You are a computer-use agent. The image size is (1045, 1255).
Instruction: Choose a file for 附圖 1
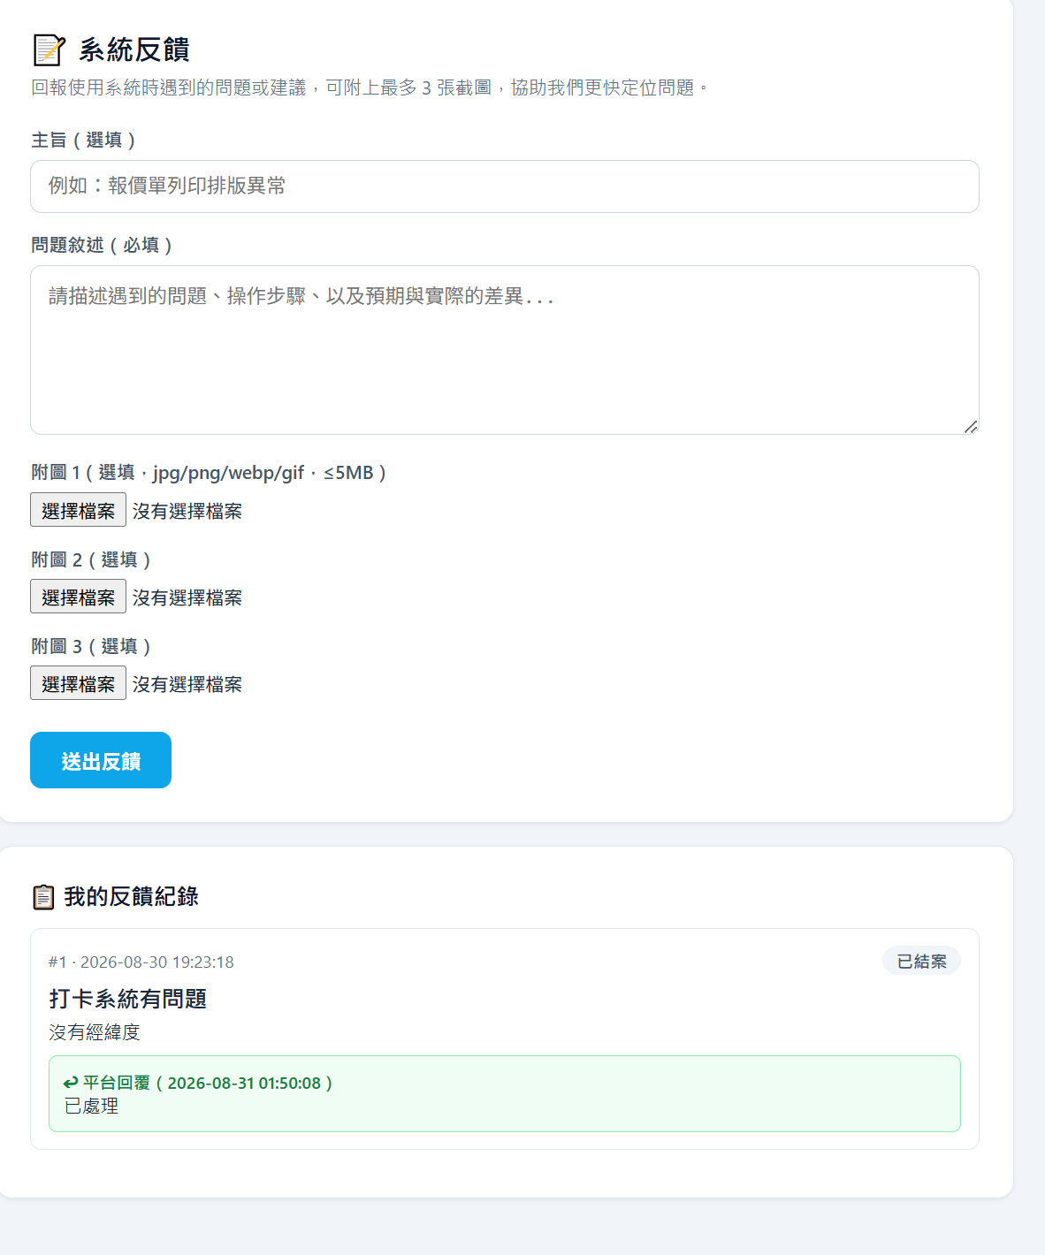pyautogui.click(x=79, y=510)
